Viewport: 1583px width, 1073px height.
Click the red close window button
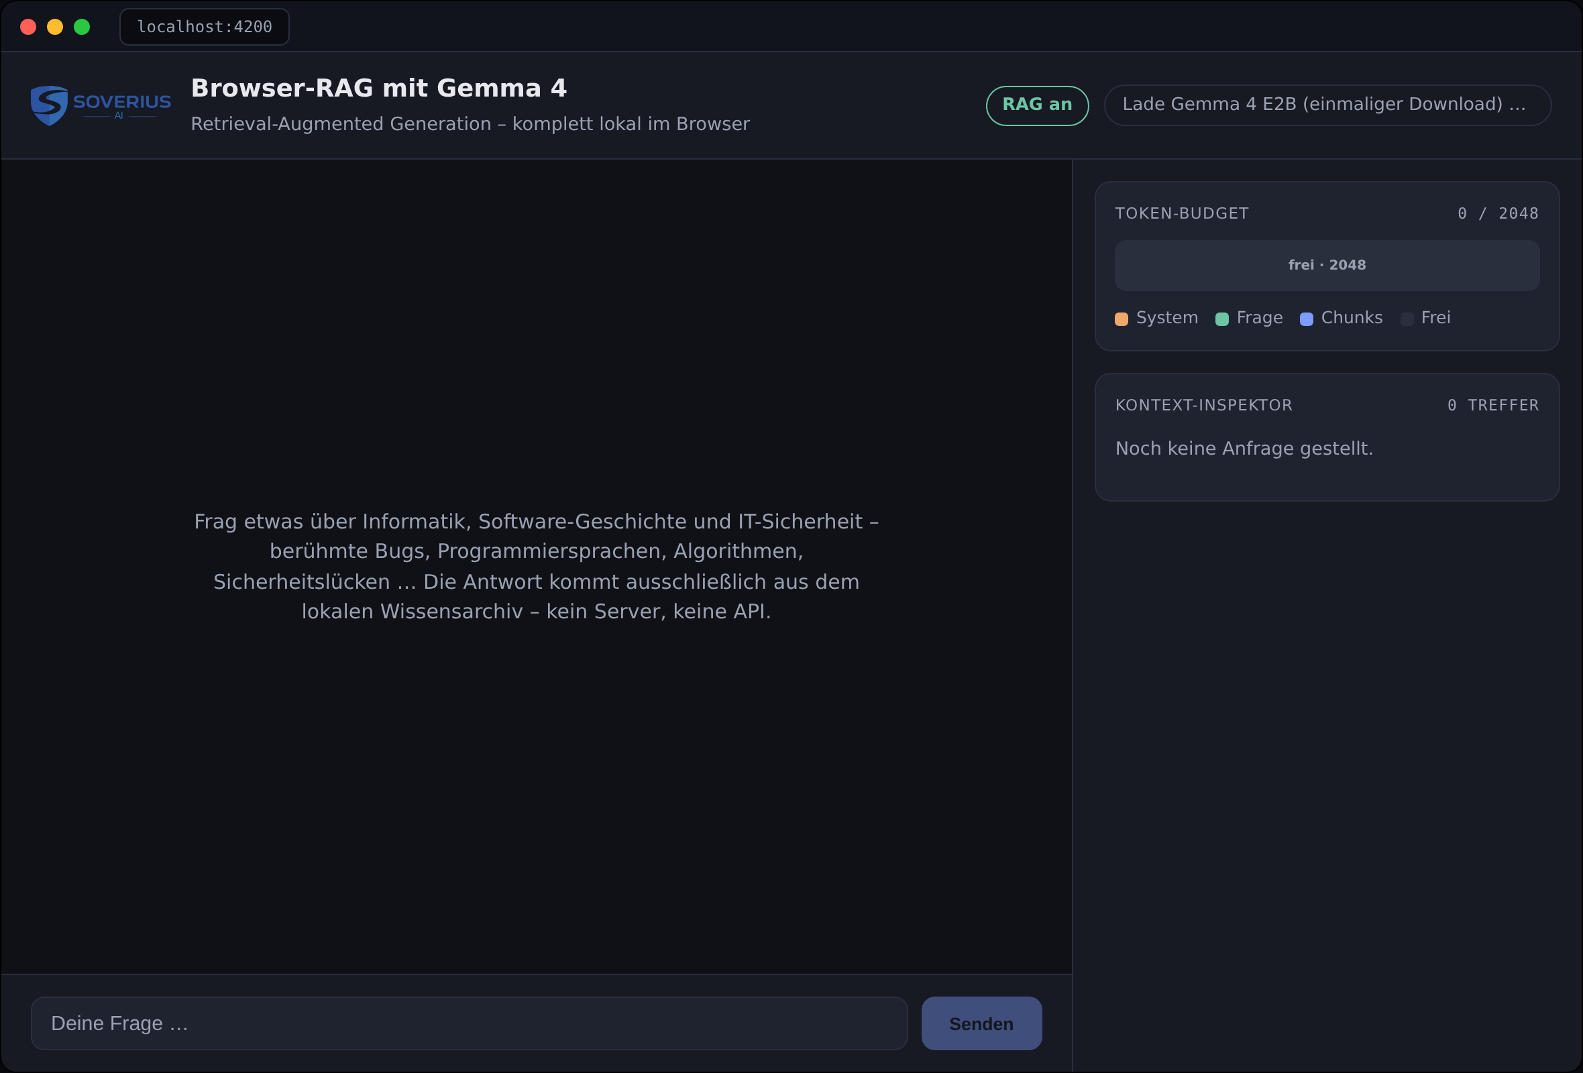pyautogui.click(x=28, y=27)
